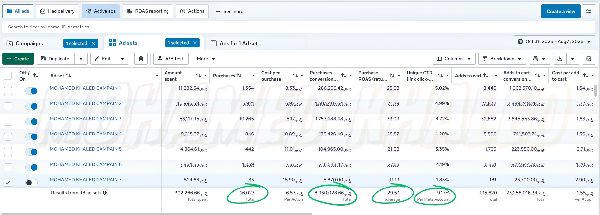This screenshot has width=600, height=215.
Task: Click the info icon next to Results from 48 ad sets
Action: point(105,193)
